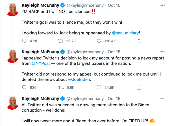Like the tweet with 24.5K likes

(99, 87)
